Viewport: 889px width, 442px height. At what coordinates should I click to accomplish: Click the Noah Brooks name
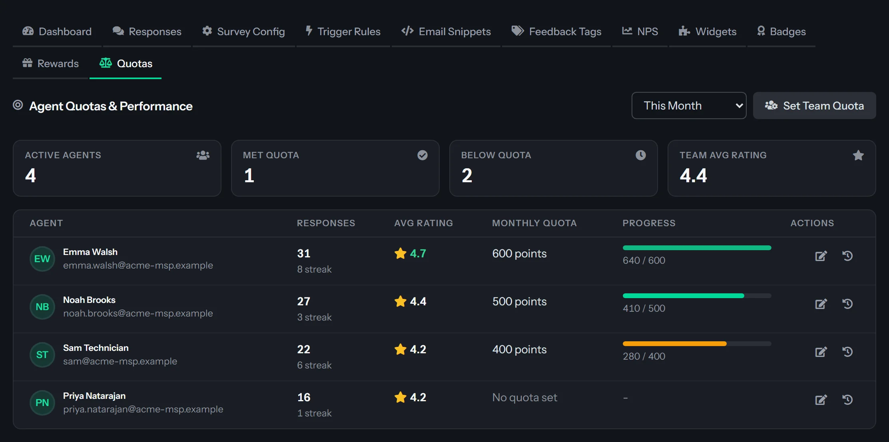tap(89, 300)
